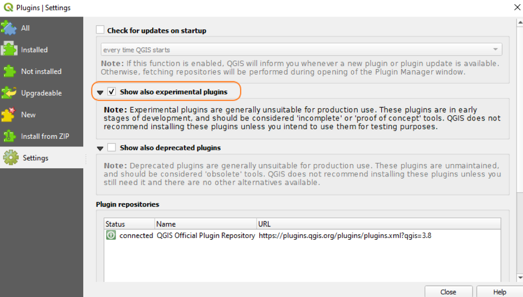Click the Installed plugins puzzle icon

coord(9,50)
